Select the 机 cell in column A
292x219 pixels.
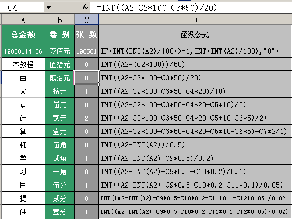coord(23,144)
